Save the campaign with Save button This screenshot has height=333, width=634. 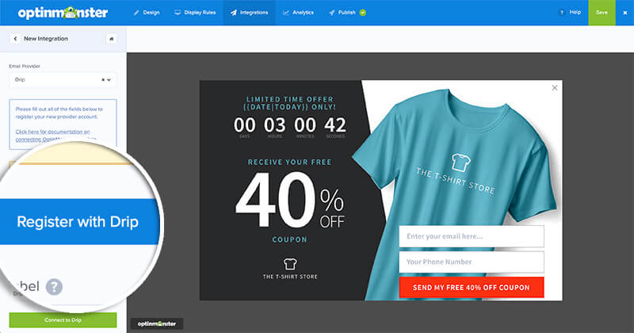[x=602, y=13]
